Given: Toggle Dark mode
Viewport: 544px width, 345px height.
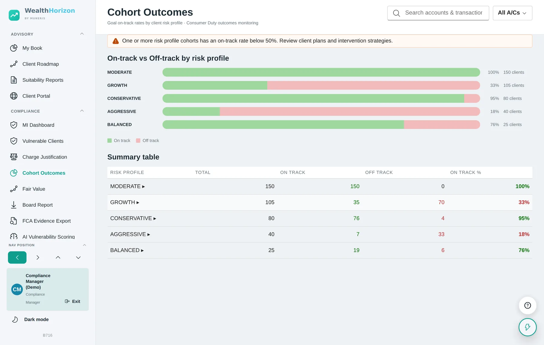Looking at the screenshot, I should coord(30,319).
